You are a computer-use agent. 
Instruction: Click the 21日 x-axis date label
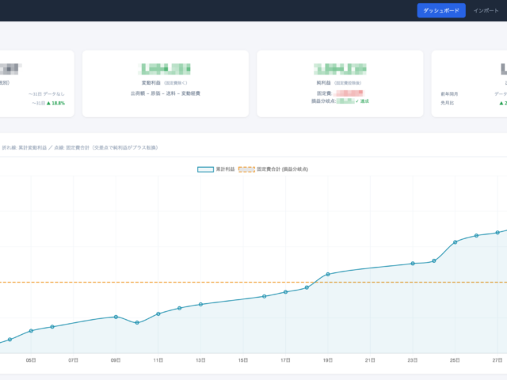point(370,359)
